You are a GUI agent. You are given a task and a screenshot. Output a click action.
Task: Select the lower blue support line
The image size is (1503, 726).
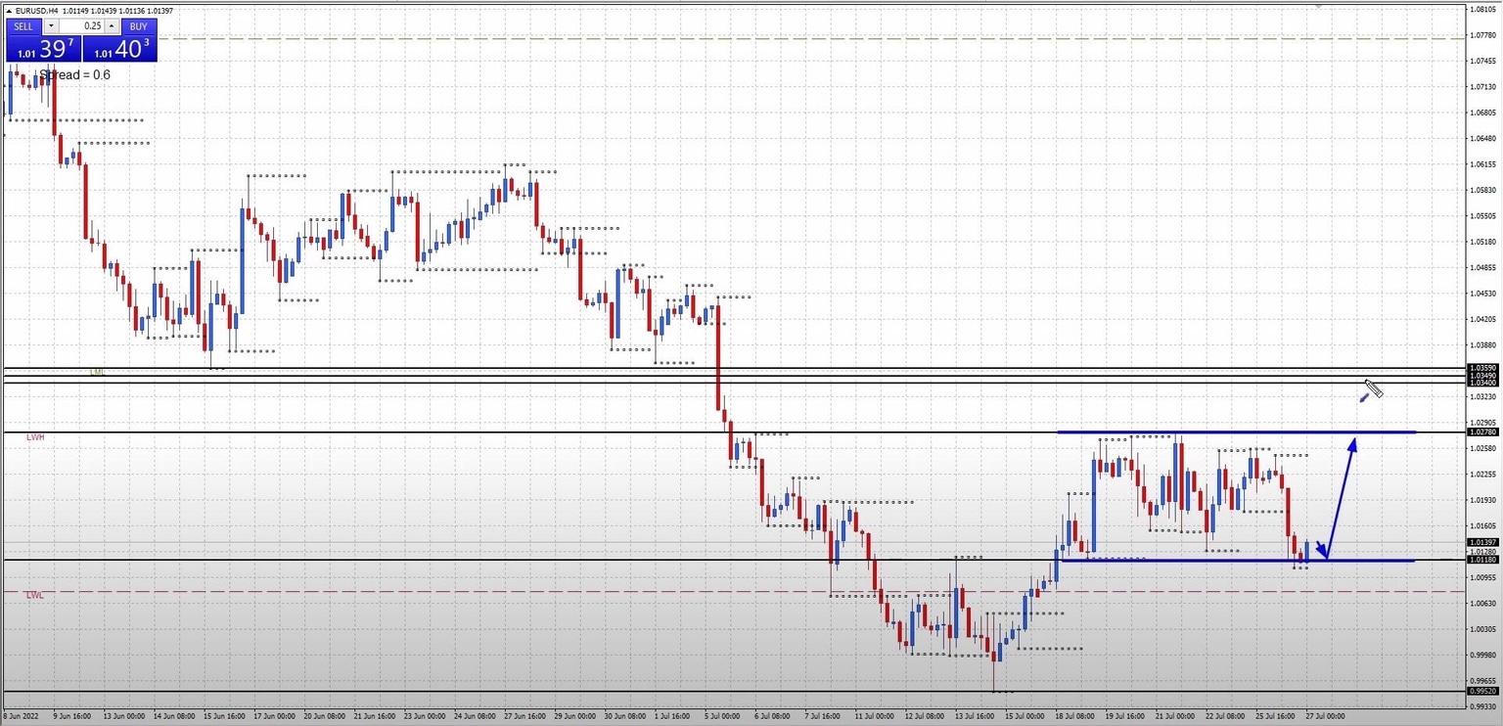click(x=1223, y=560)
